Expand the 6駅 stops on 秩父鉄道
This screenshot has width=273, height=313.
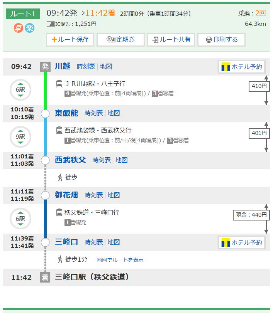pos(20,219)
